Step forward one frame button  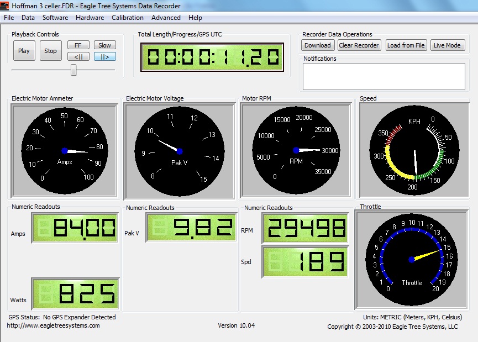104,56
